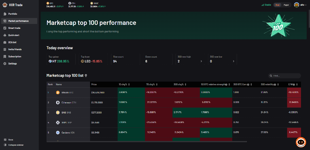This screenshot has width=310, height=150.
Task: Expand the 30D new low chevron
Action: [x=233, y=61]
